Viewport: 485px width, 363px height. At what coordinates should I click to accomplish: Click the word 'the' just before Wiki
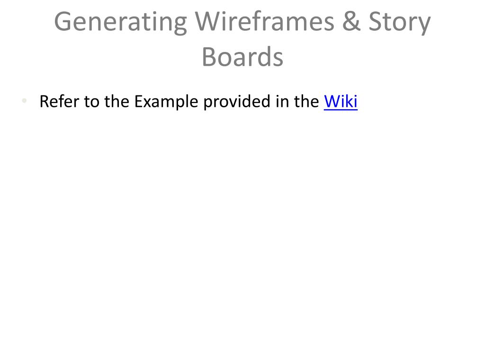tap(306, 102)
